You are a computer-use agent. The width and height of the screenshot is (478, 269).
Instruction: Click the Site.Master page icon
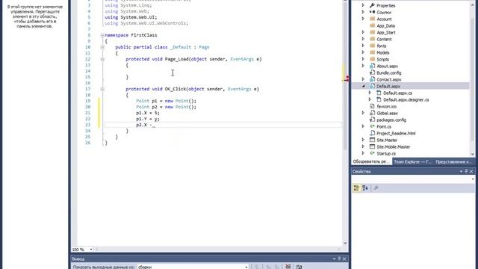pos(372,140)
